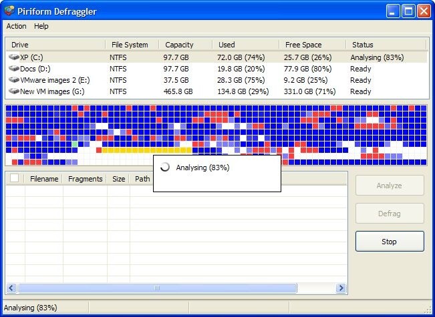Viewport: 435px width, 317px height.
Task: Sort file list by Fragments column
Action: tap(86, 179)
